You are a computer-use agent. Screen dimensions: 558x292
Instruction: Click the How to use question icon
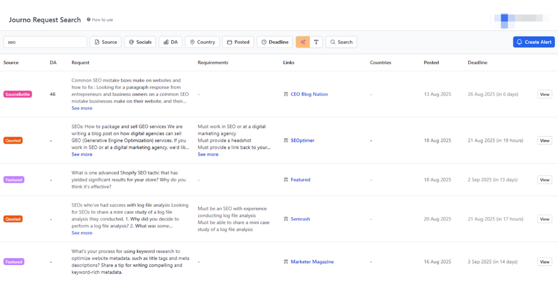point(88,20)
